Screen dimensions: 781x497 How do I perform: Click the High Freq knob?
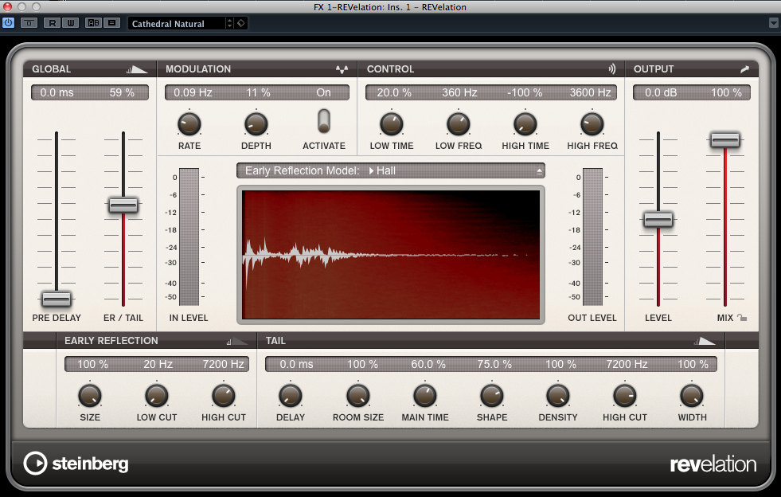pos(592,124)
